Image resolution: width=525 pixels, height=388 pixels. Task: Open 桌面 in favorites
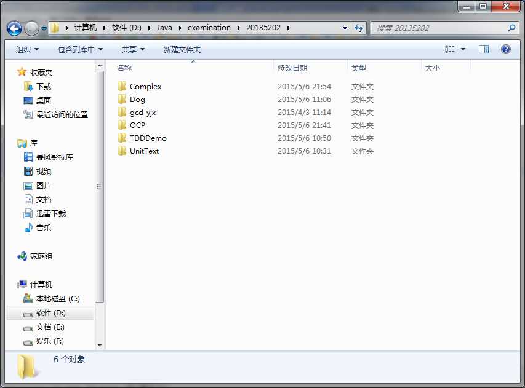pos(44,100)
